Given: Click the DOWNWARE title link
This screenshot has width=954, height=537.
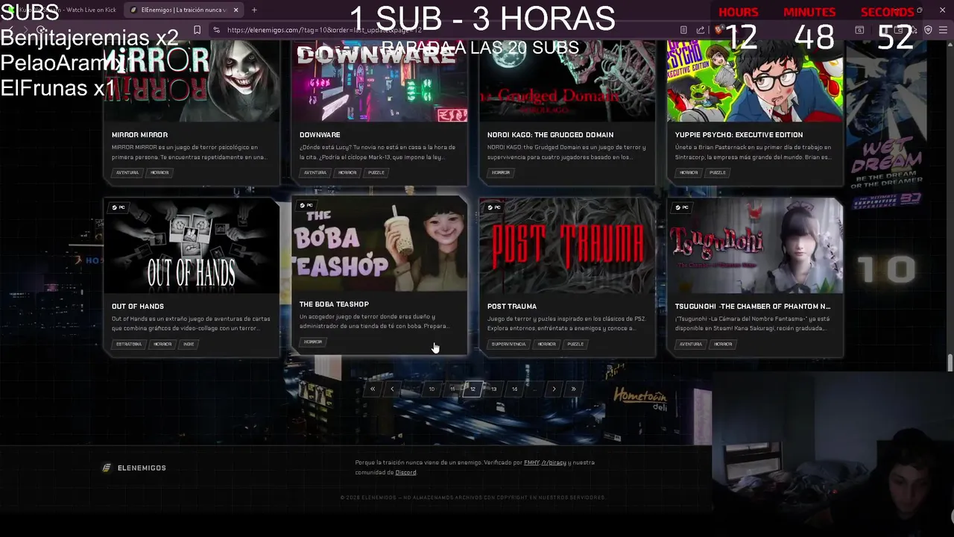Looking at the screenshot, I should point(320,135).
